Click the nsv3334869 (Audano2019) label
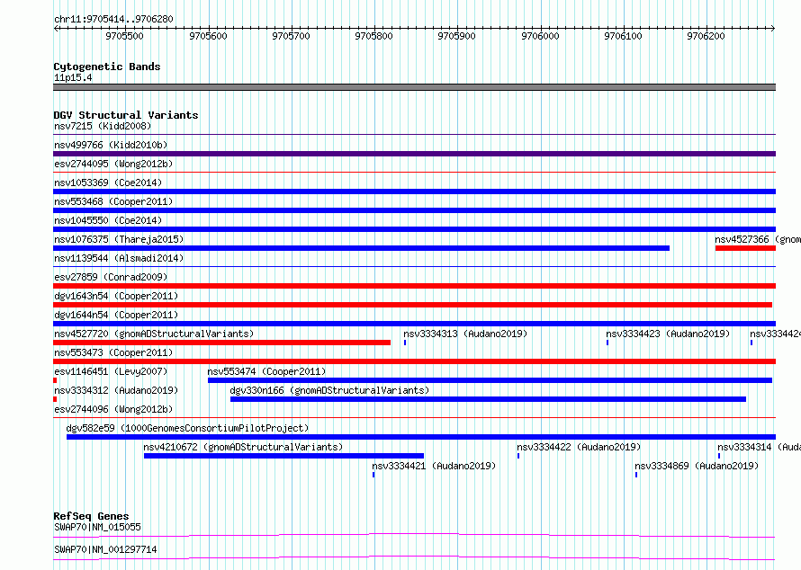 (697, 466)
